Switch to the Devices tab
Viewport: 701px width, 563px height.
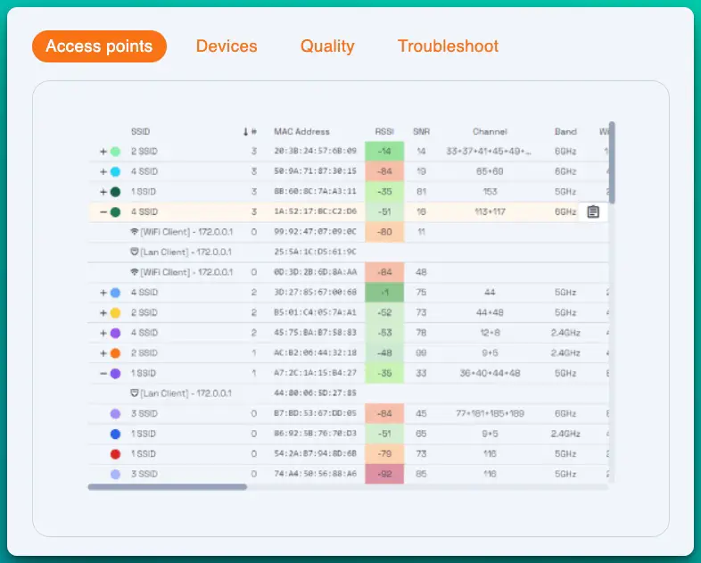point(227,46)
